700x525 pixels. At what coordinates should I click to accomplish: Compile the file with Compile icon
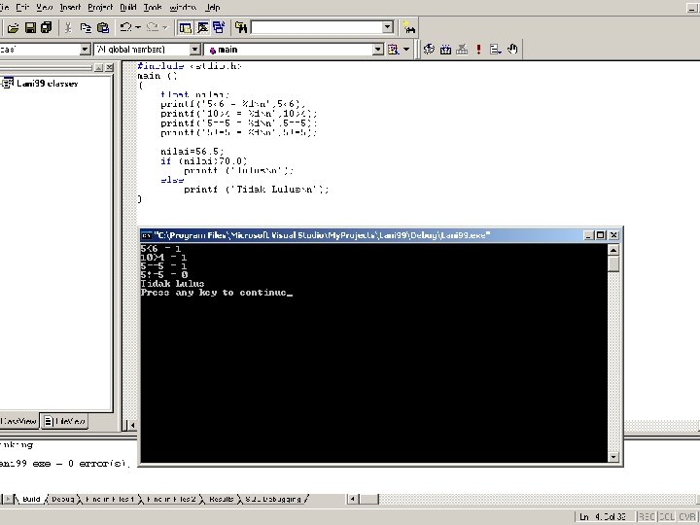click(429, 50)
